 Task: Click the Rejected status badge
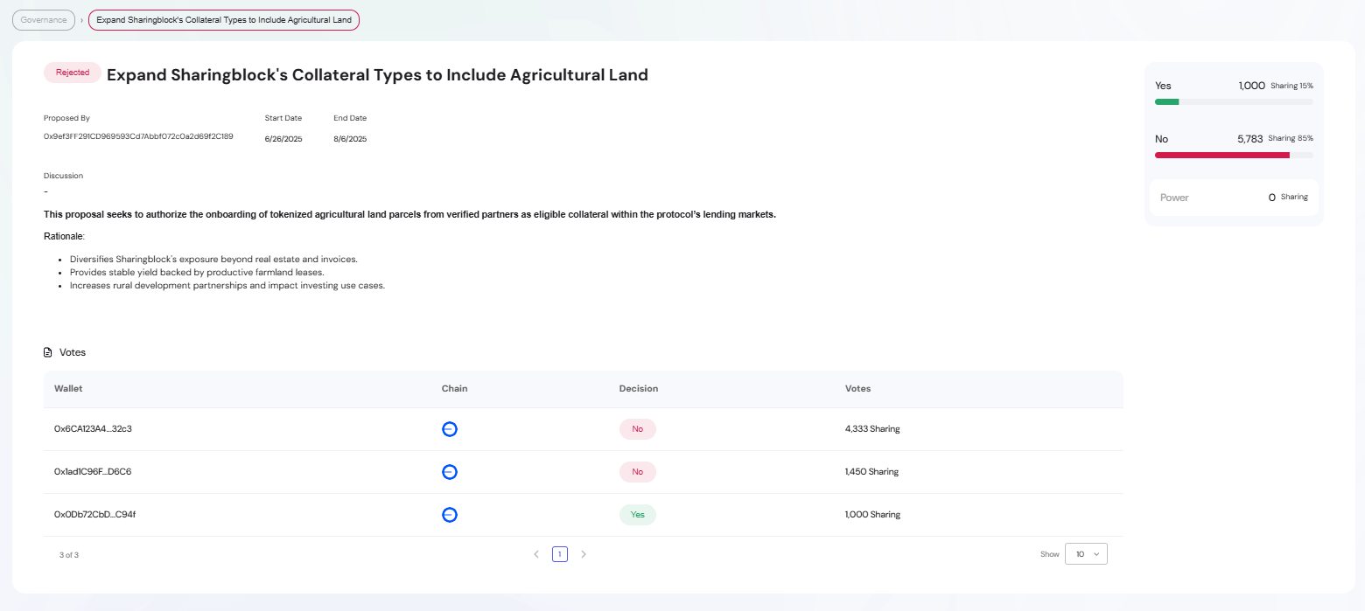click(72, 73)
